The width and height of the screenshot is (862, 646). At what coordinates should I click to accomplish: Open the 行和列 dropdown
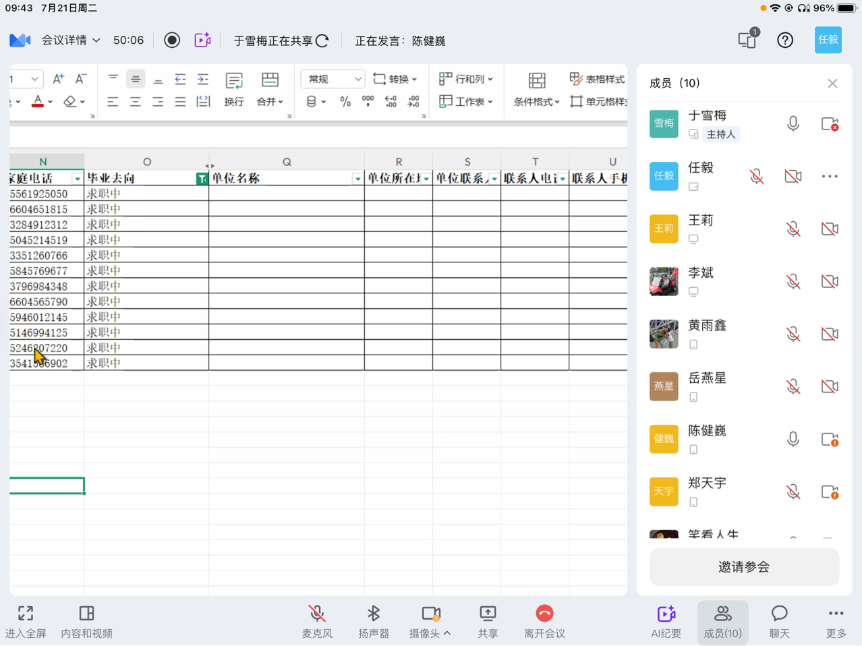click(x=466, y=79)
